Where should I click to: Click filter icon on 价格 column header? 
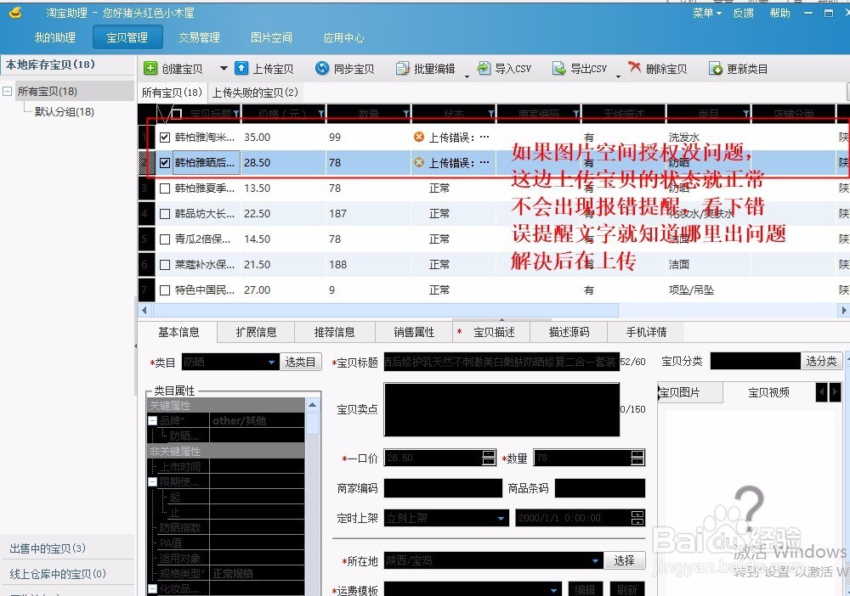[321, 114]
